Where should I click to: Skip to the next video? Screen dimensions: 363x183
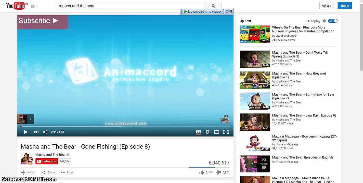coord(36,132)
